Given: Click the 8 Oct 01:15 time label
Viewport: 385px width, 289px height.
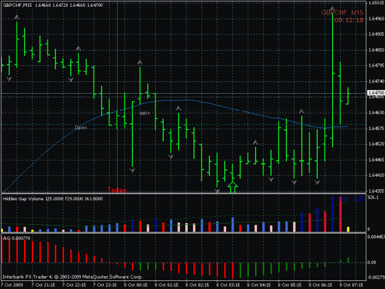Looking at the screenshot, I should [x=166, y=285].
